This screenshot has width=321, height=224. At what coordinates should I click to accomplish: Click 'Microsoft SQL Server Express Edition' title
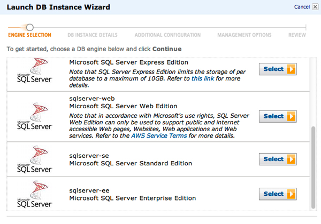click(129, 62)
